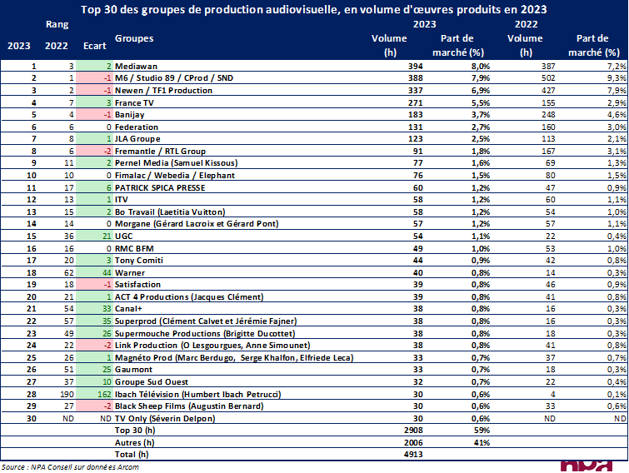Click the Autres volume value '2006'
629x473 pixels.
pos(413,442)
